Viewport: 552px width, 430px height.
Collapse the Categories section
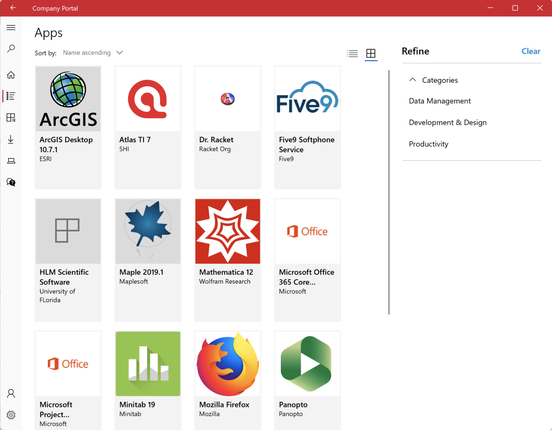(413, 80)
